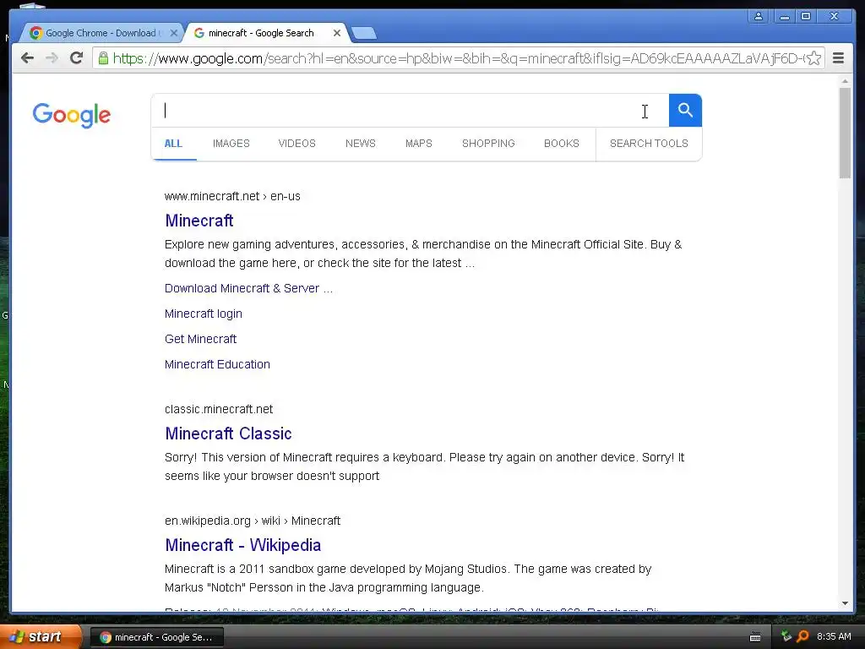
Task: Click the Chrome user profile icon
Action: (759, 17)
